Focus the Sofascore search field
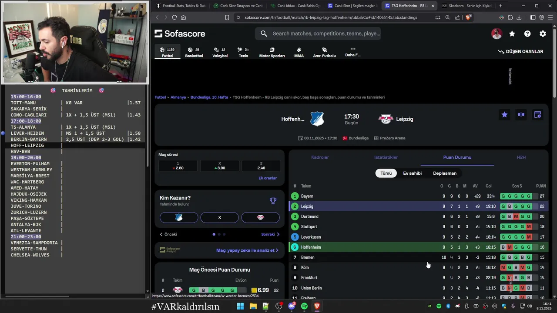557x313 pixels. pyautogui.click(x=318, y=33)
